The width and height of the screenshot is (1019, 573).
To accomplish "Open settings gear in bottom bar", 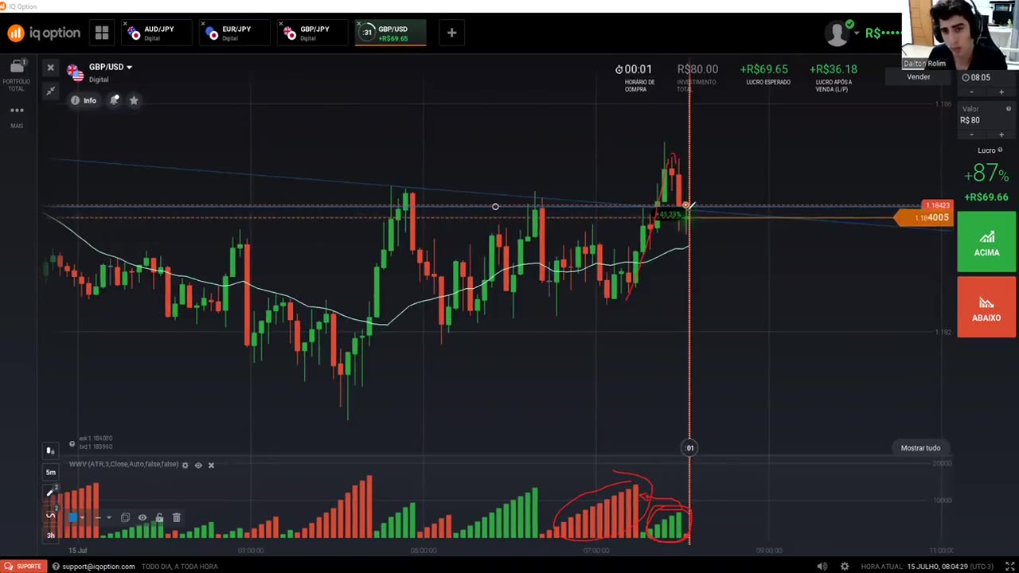I will pyautogui.click(x=845, y=567).
